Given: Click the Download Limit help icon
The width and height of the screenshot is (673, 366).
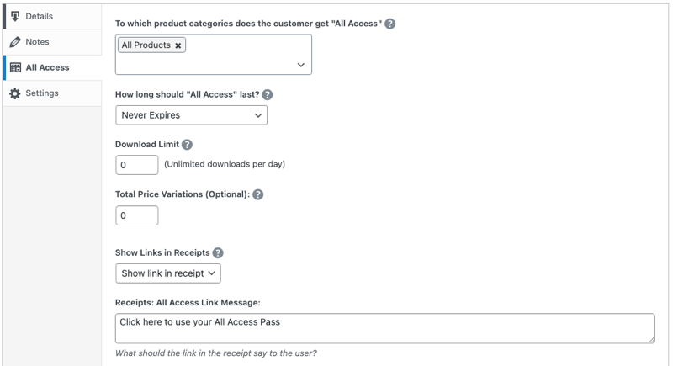Looking at the screenshot, I should [x=188, y=145].
